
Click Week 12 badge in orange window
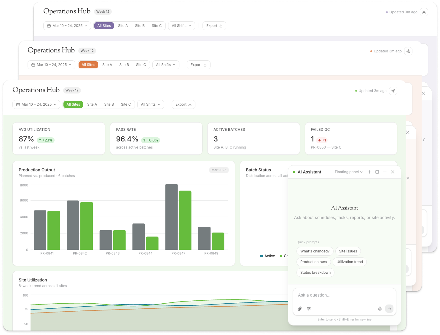coord(87,51)
